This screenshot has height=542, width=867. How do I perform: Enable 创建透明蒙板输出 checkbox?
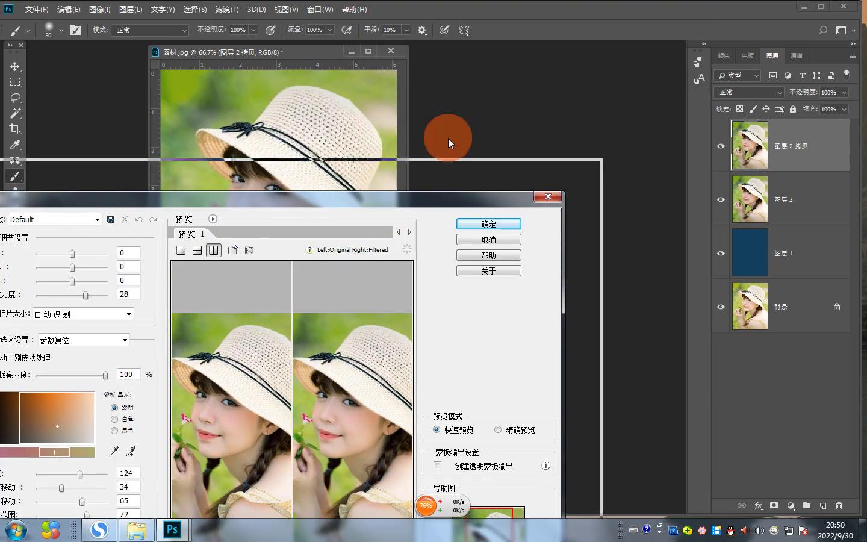pos(438,466)
